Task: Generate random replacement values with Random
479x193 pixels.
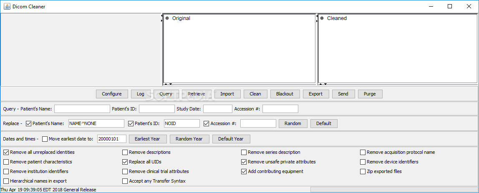Action: (293, 123)
